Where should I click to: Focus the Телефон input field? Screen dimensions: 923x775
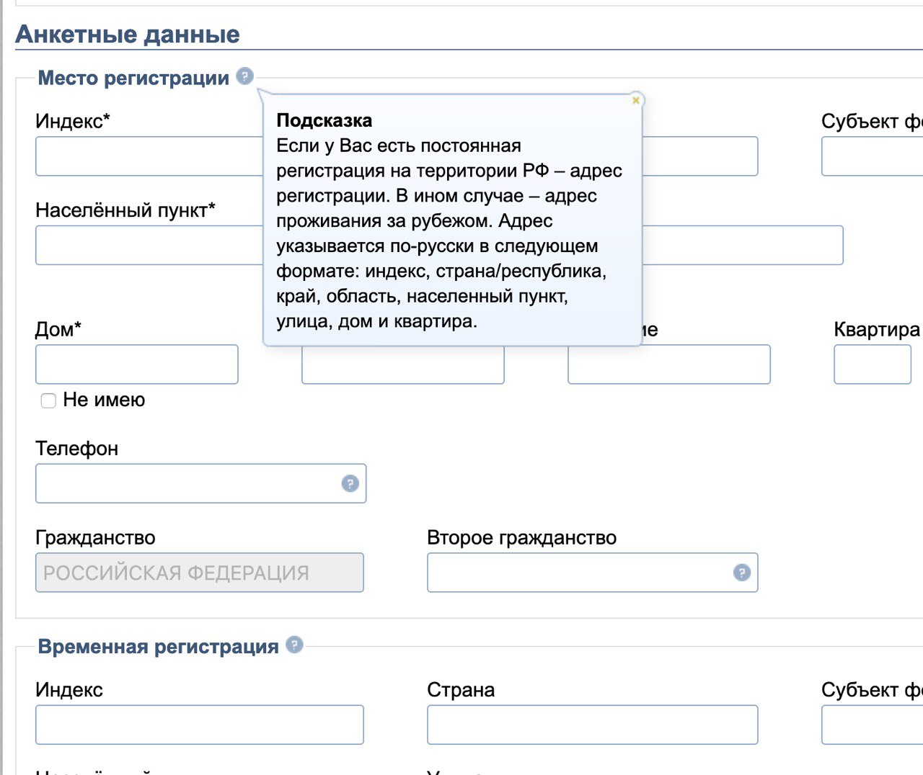click(x=200, y=483)
